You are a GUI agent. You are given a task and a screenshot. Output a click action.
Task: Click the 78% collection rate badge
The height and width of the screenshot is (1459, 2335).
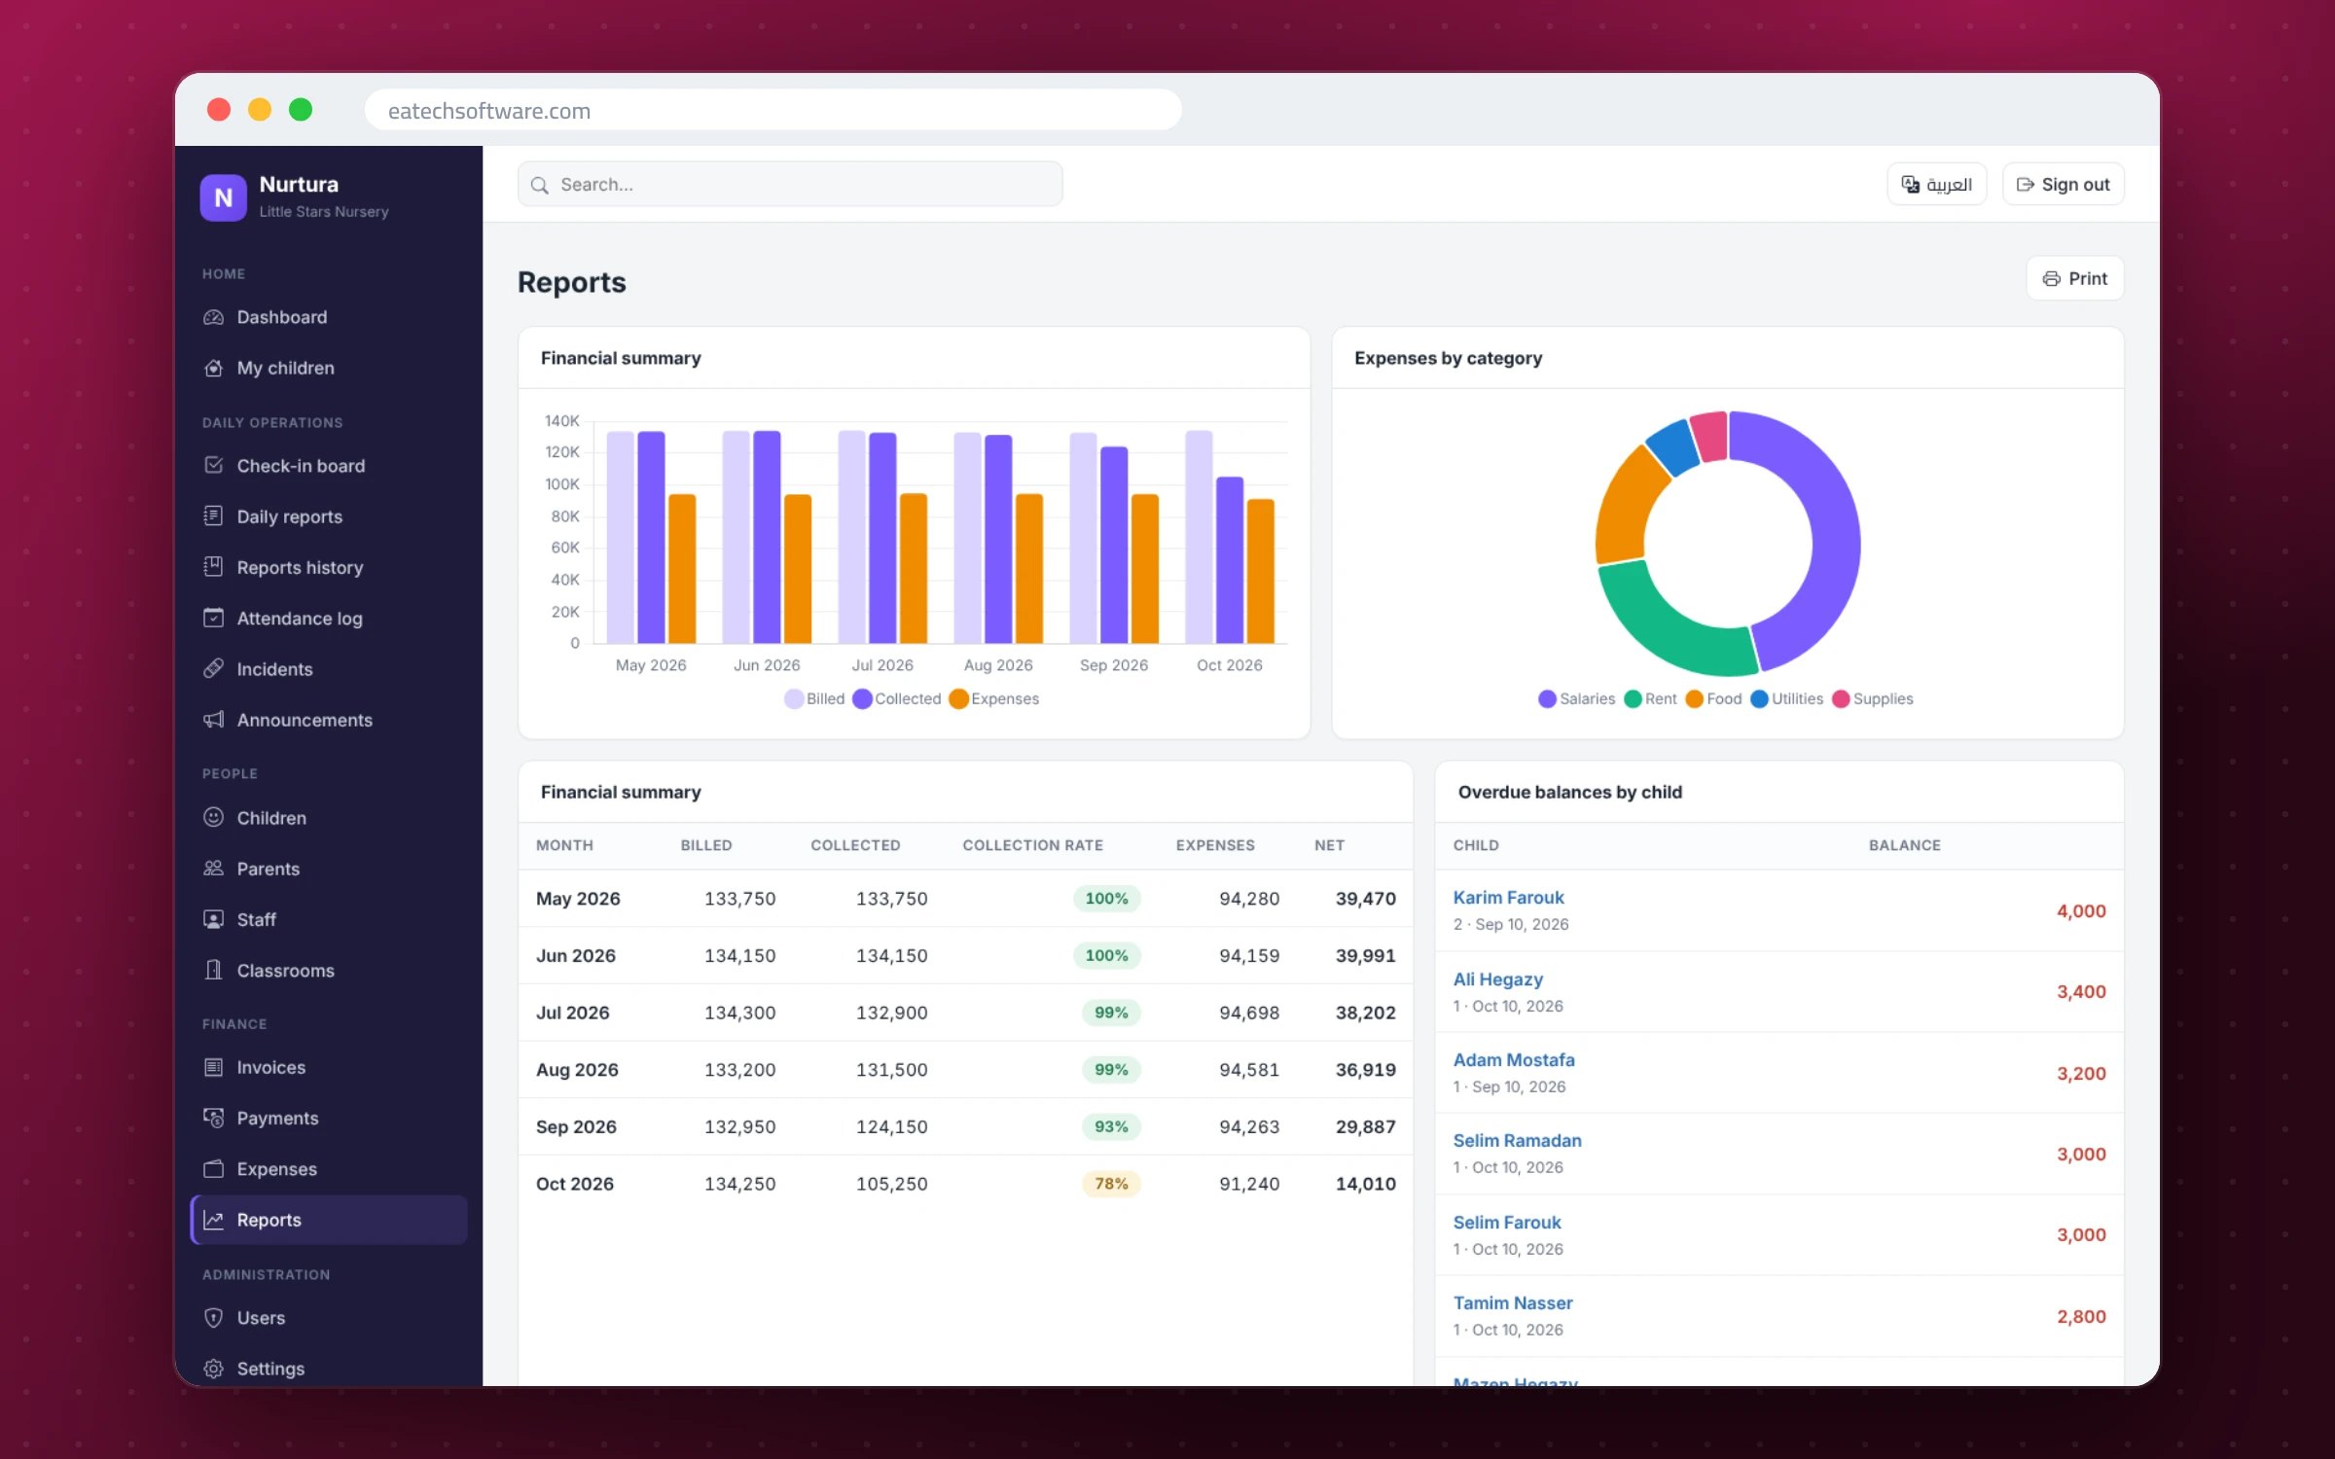pyautogui.click(x=1111, y=1184)
